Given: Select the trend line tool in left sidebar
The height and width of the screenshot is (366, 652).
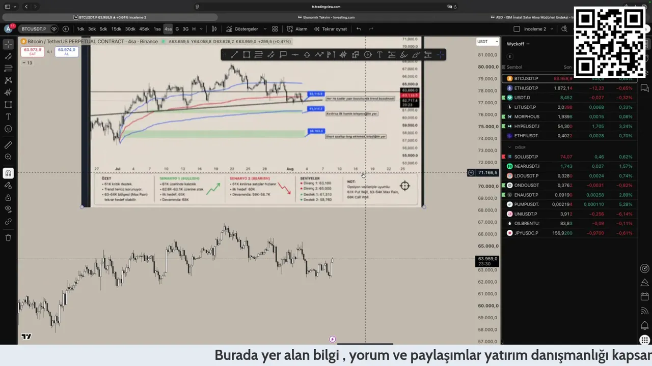Looking at the screenshot, I should (8, 56).
